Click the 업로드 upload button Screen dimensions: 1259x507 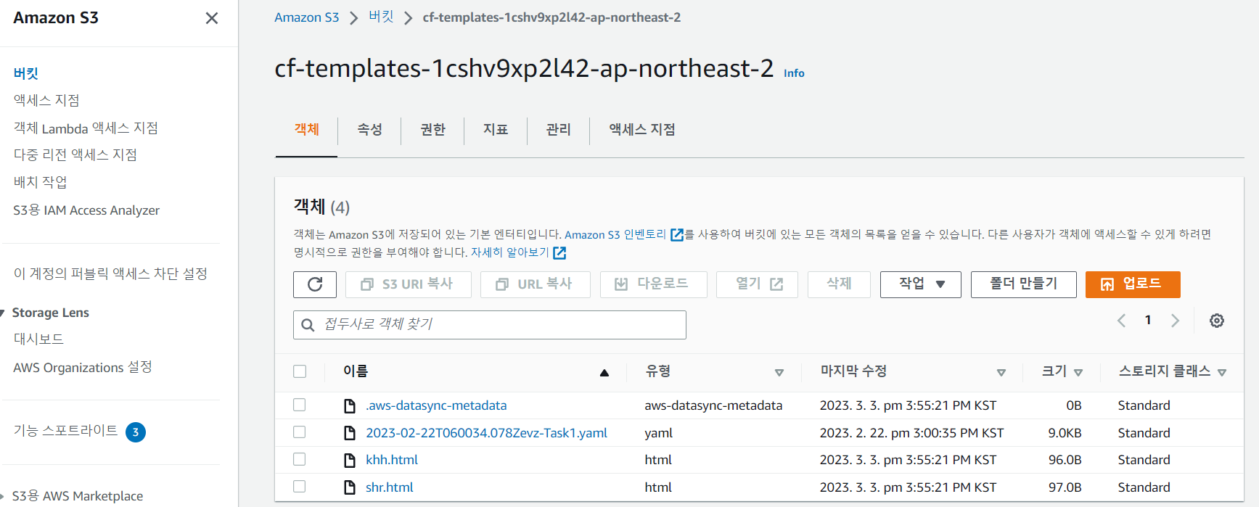tap(1133, 284)
